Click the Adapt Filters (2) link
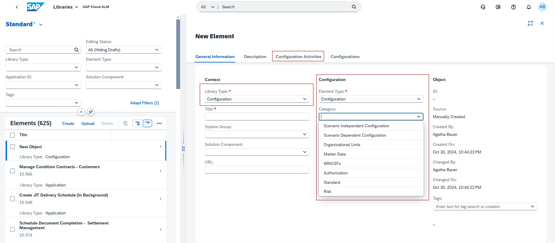The image size is (555, 243). 144,103
